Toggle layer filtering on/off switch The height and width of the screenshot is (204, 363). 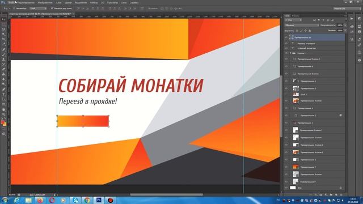tap(346, 20)
